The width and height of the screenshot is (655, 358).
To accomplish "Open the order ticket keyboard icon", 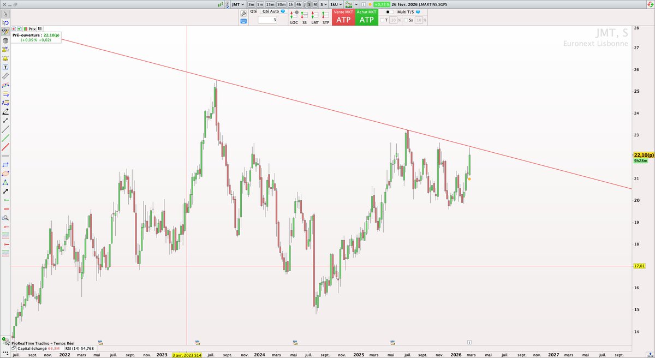I will tap(242, 21).
